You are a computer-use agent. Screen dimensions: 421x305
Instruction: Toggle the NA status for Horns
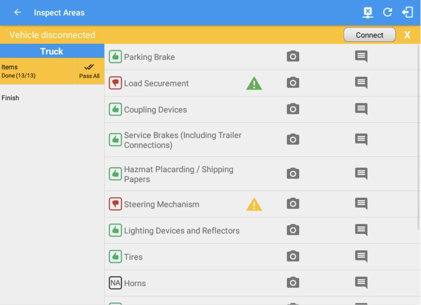pos(115,283)
